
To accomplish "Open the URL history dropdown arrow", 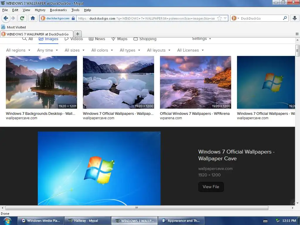I will pyautogui.click(x=225, y=18).
